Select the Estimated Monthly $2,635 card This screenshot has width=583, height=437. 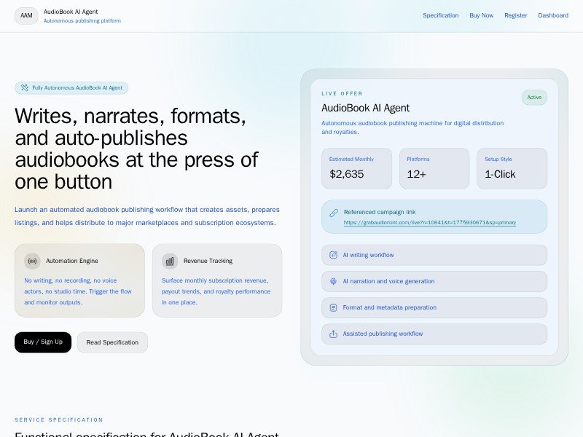tap(356, 168)
